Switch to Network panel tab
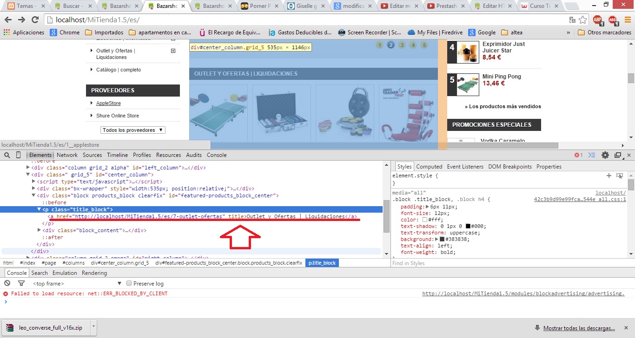635x338 pixels. point(67,155)
